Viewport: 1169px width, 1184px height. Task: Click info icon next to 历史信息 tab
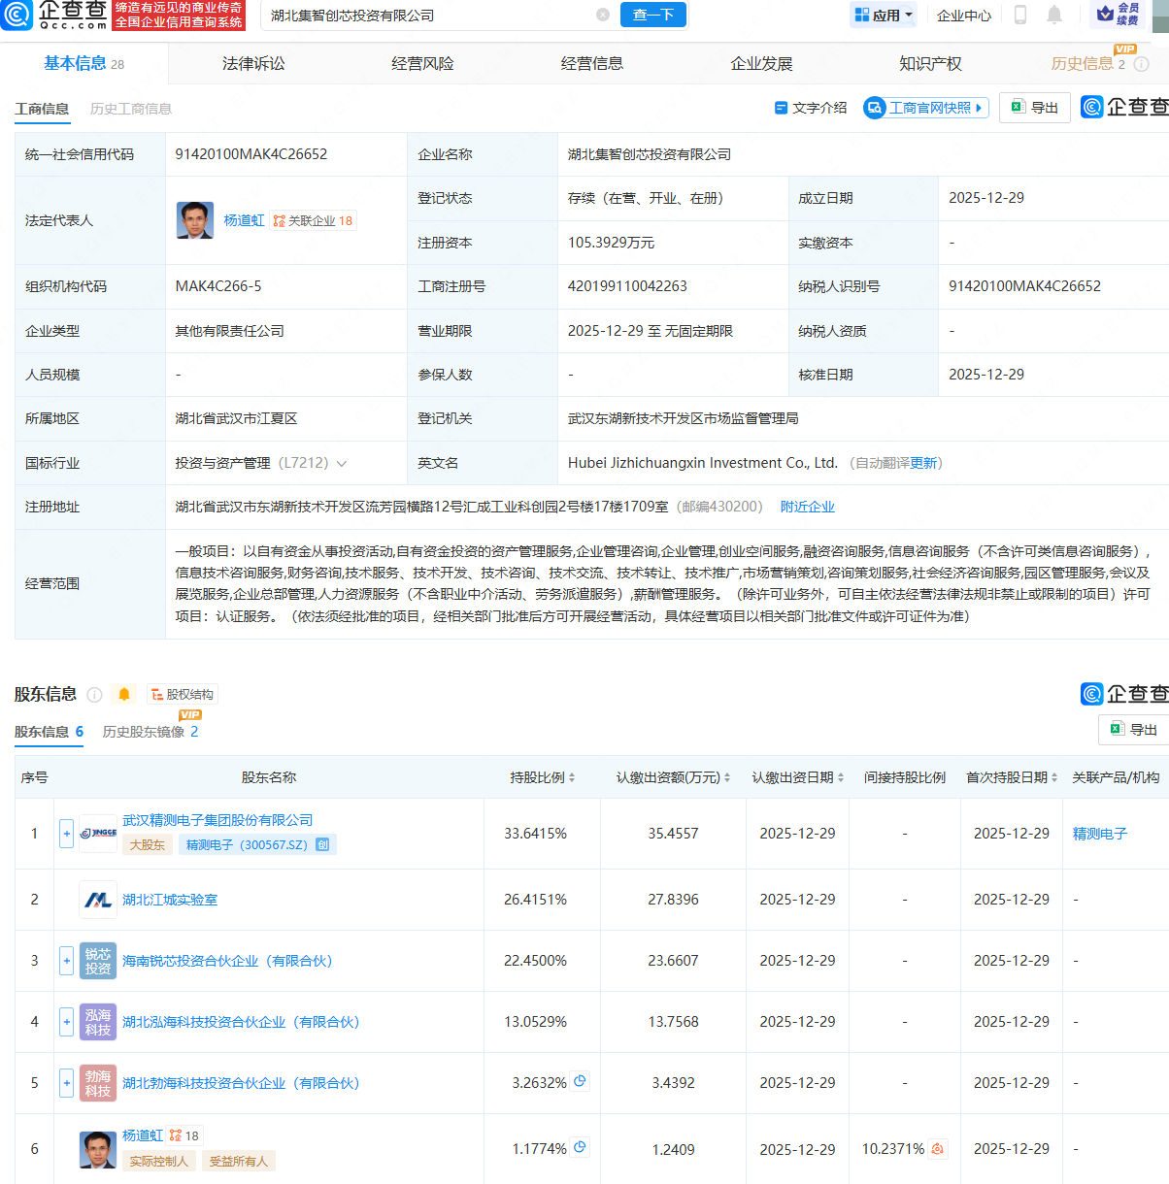click(x=1142, y=64)
